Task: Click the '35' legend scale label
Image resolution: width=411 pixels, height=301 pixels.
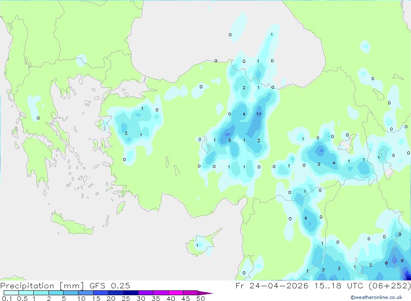Action: tap(156, 299)
